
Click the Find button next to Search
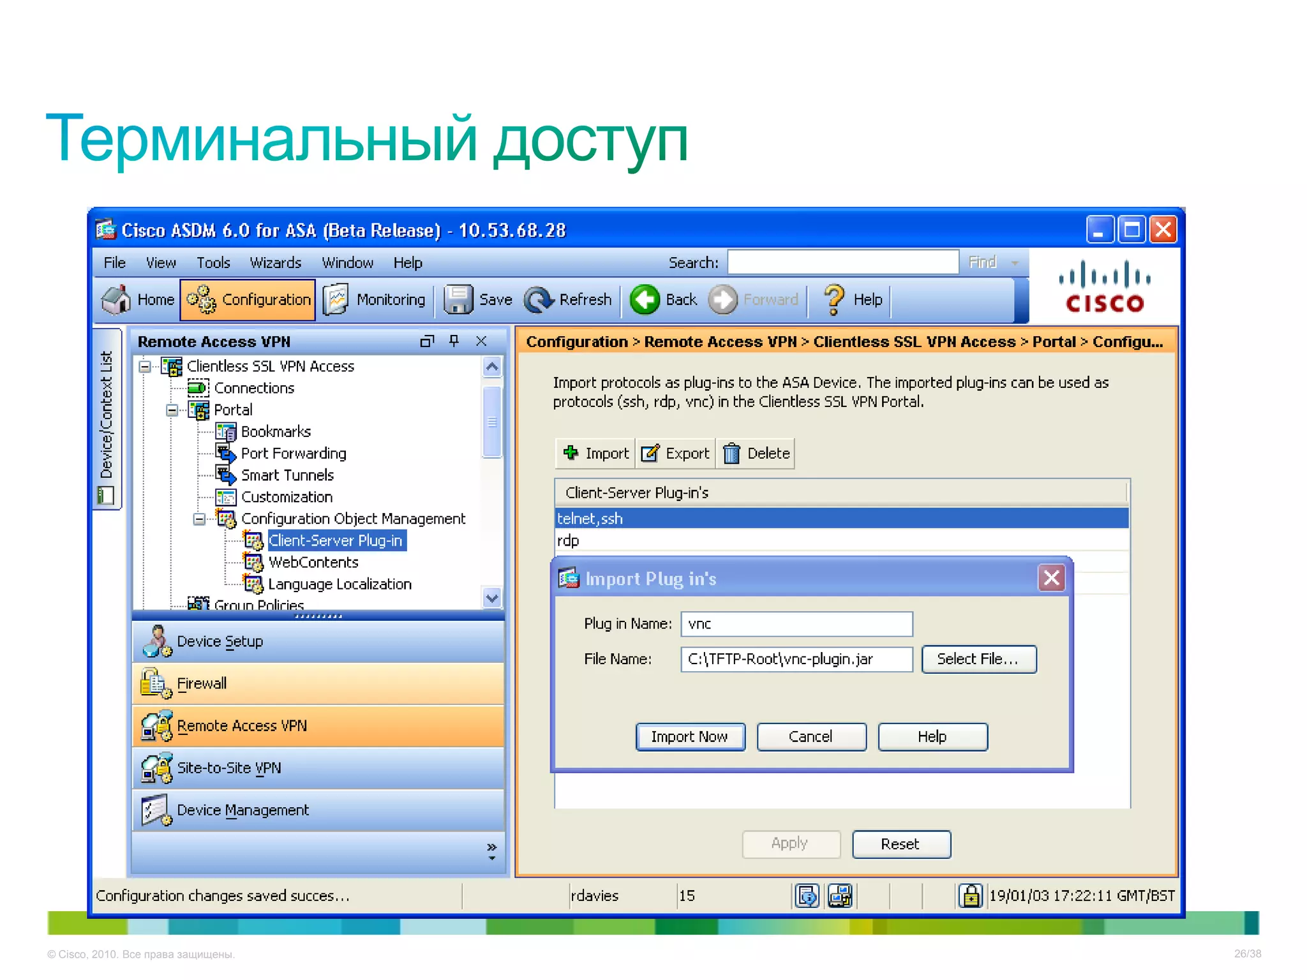(983, 262)
